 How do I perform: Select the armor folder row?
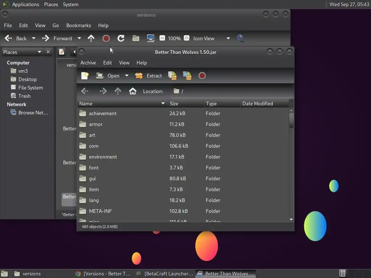tap(183, 125)
